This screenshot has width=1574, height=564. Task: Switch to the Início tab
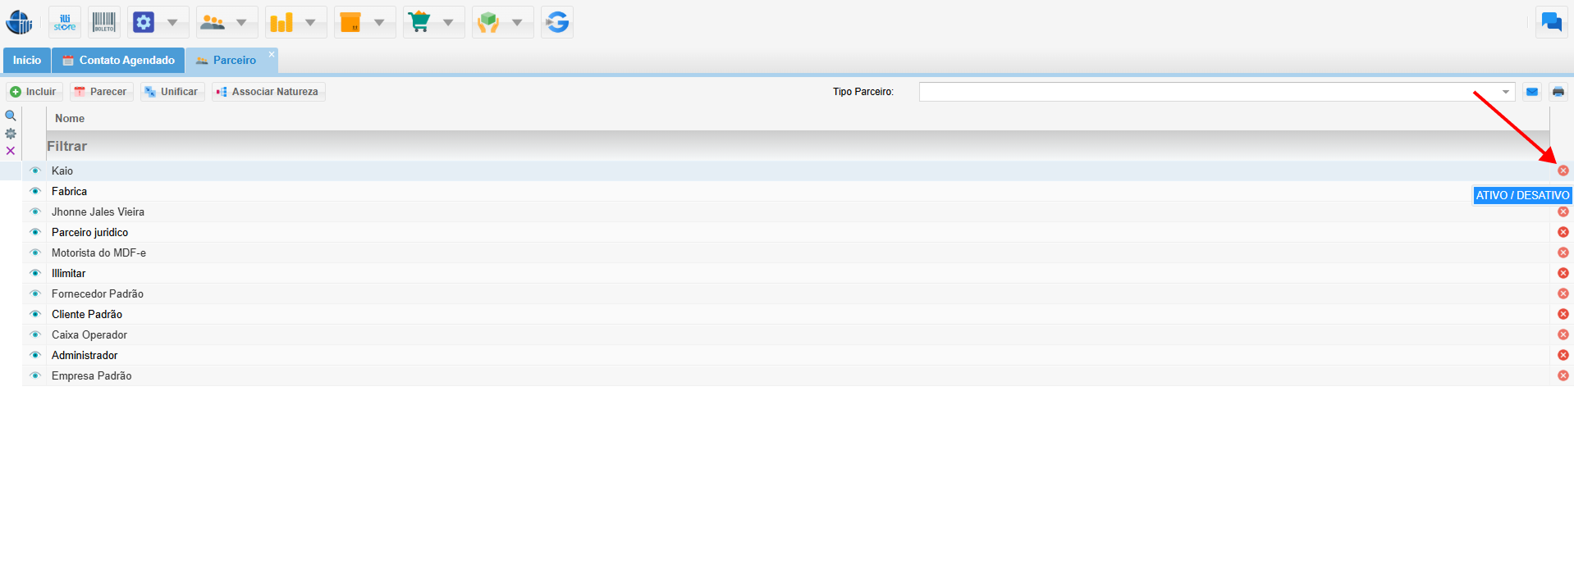tap(27, 60)
